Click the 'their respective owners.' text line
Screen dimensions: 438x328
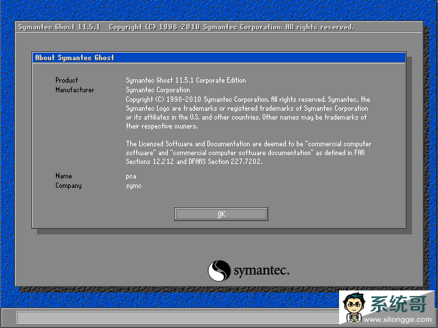pos(162,126)
